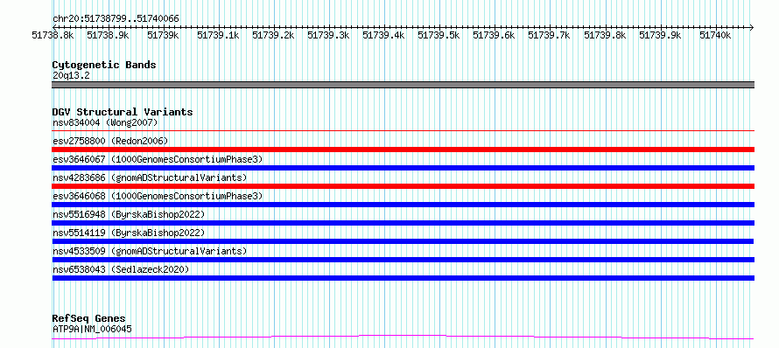Image resolution: width=779 pixels, height=348 pixels.
Task: Select the thin red nsv834004 variant line
Action: 403,130
